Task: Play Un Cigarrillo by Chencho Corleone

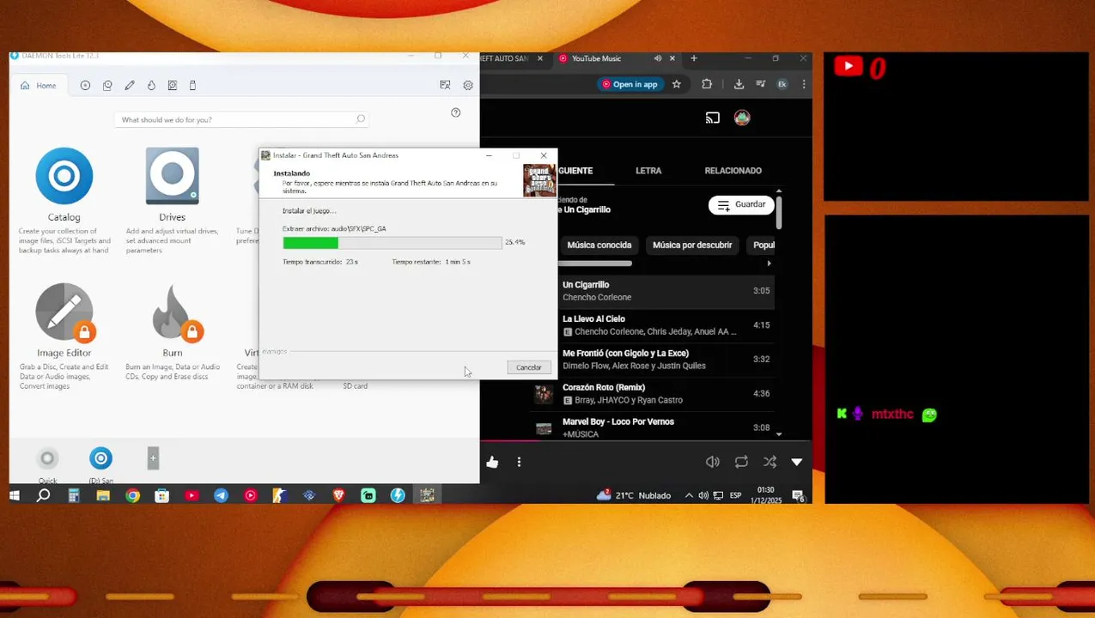Action: 653,291
